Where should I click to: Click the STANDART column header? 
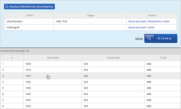(x=113, y=58)
